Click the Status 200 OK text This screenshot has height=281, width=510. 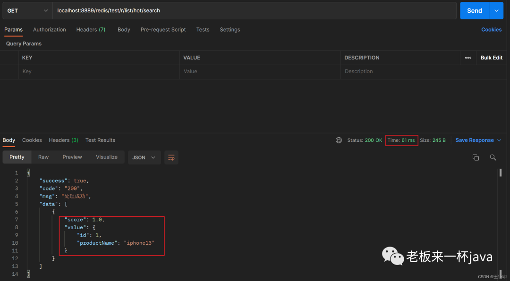[365, 140]
